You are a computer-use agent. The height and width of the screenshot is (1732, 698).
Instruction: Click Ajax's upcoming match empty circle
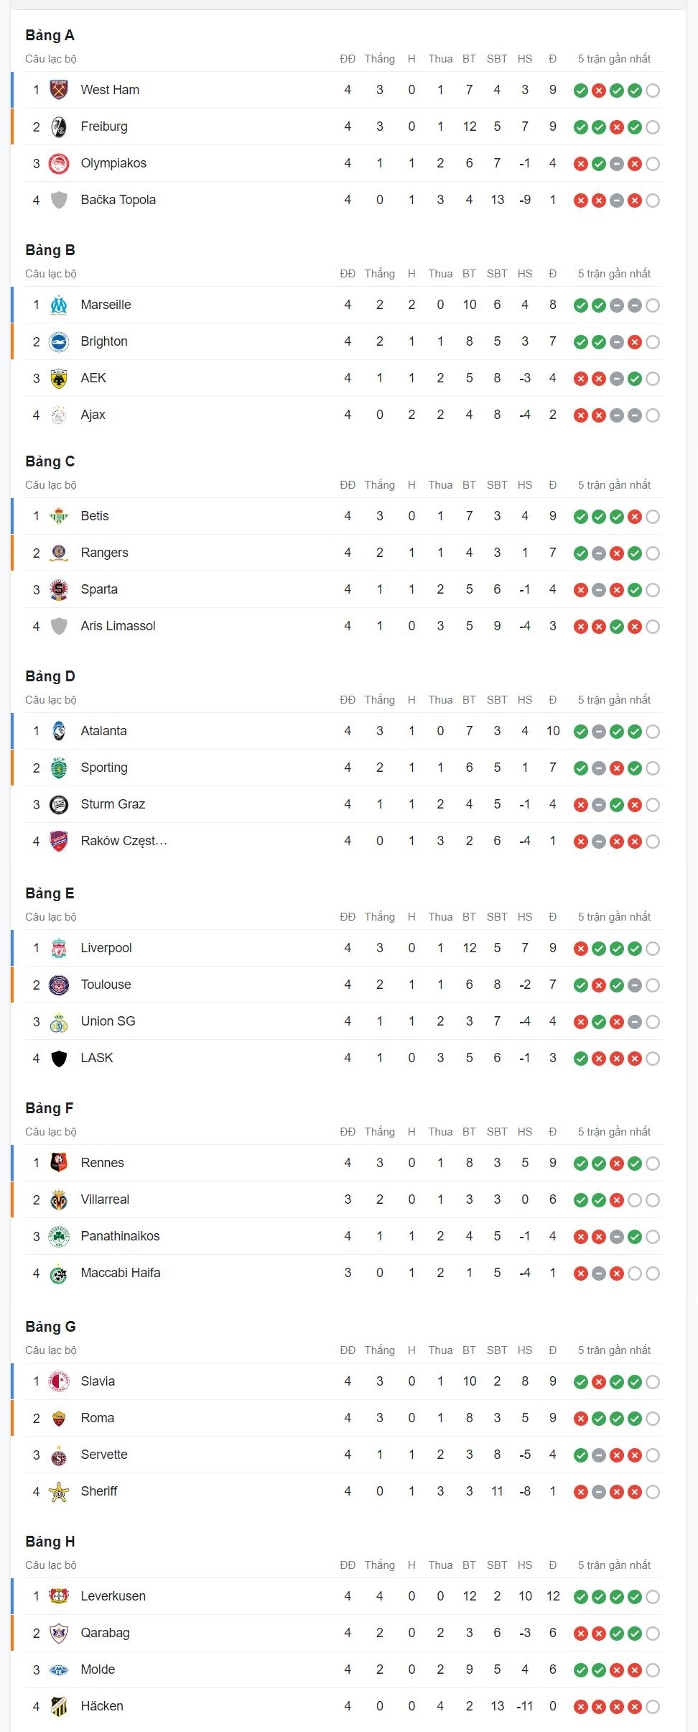tap(653, 415)
